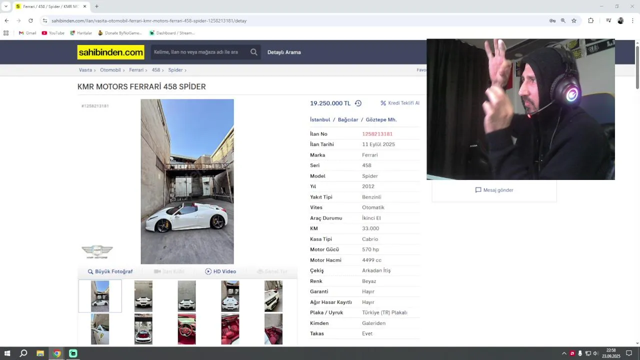Click Kredi Teklifi Al link
This screenshot has width=640, height=360.
400,103
